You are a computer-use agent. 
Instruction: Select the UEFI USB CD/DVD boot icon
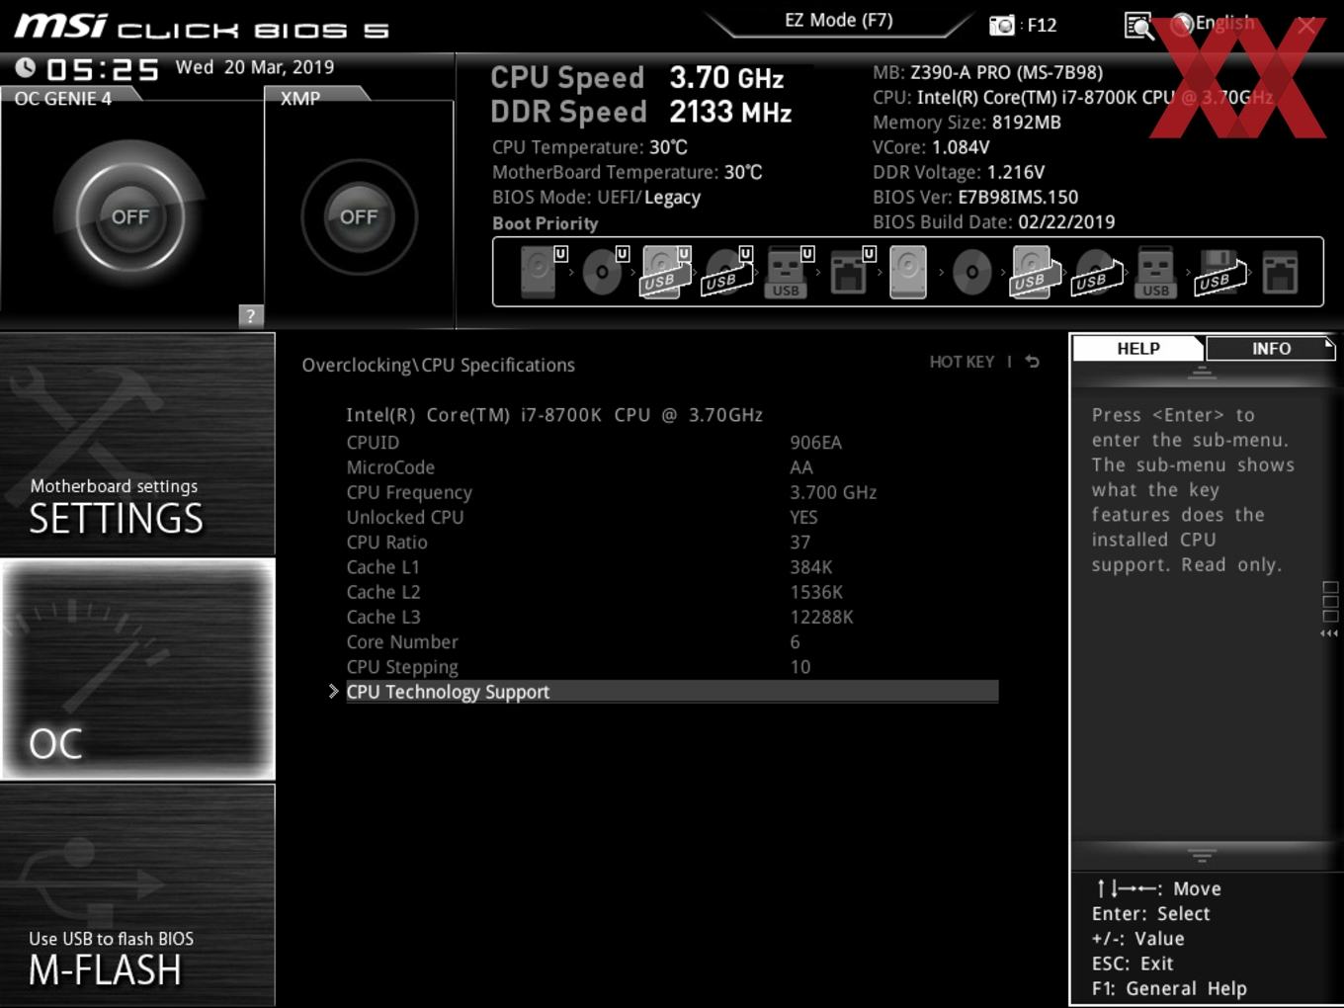pyautogui.click(x=727, y=272)
